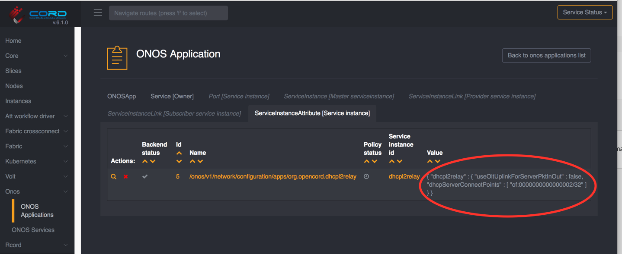Click the ONOS Application clipboard icon
Screen dimensions: 622x254
pos(117,57)
